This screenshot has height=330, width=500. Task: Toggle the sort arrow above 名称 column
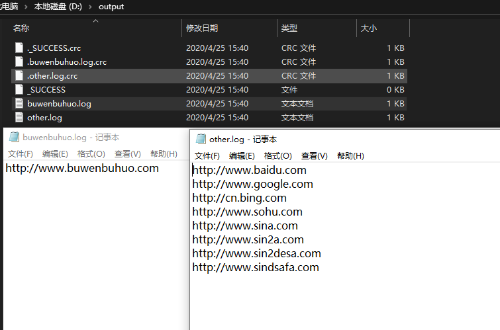point(95,21)
